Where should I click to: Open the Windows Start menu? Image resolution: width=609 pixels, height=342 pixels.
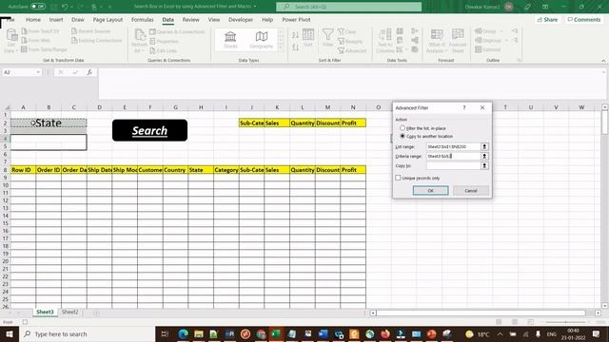click(10, 333)
